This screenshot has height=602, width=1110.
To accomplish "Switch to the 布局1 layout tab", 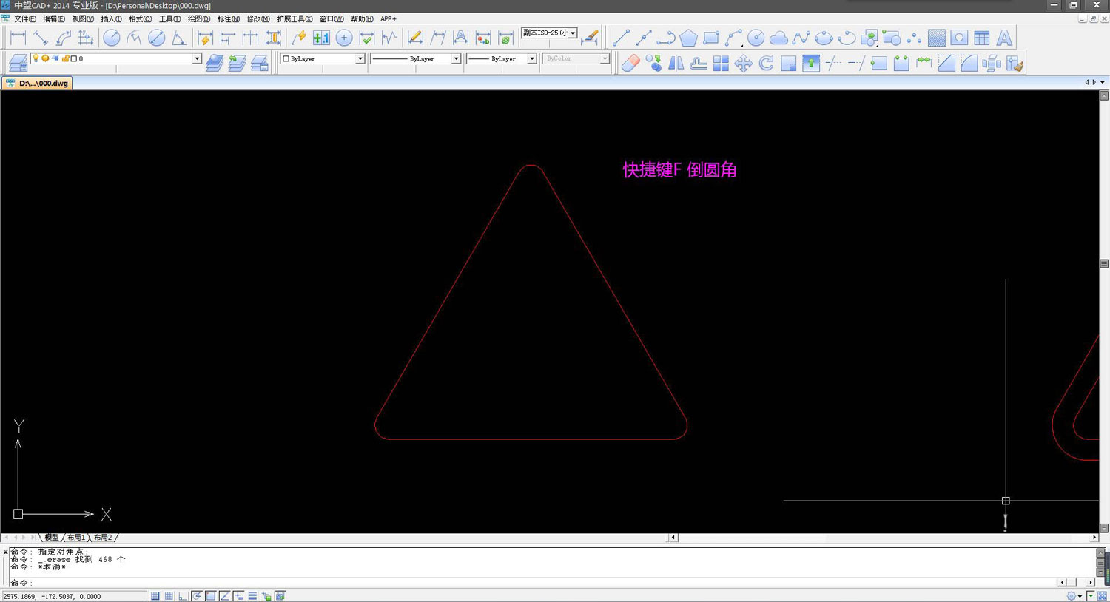I will tap(76, 538).
